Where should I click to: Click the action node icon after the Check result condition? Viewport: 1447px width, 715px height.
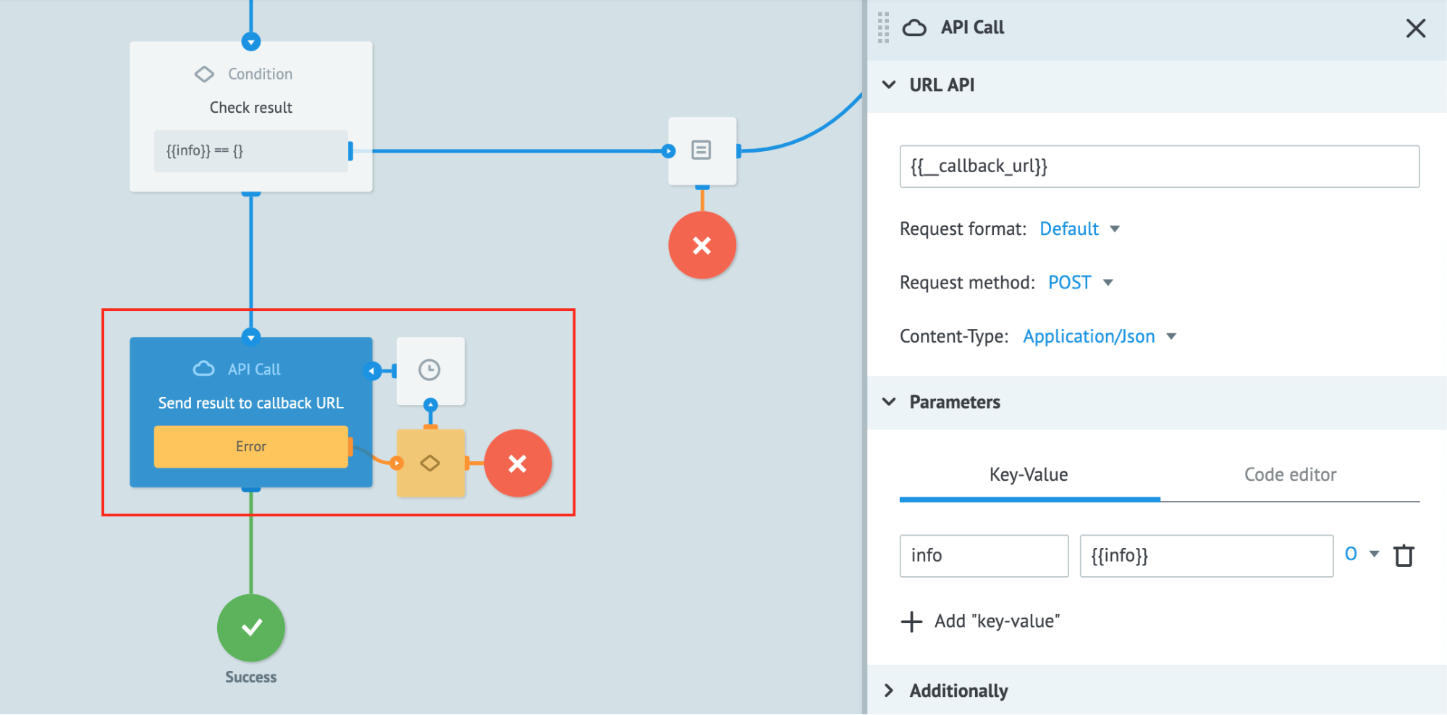coord(701,150)
